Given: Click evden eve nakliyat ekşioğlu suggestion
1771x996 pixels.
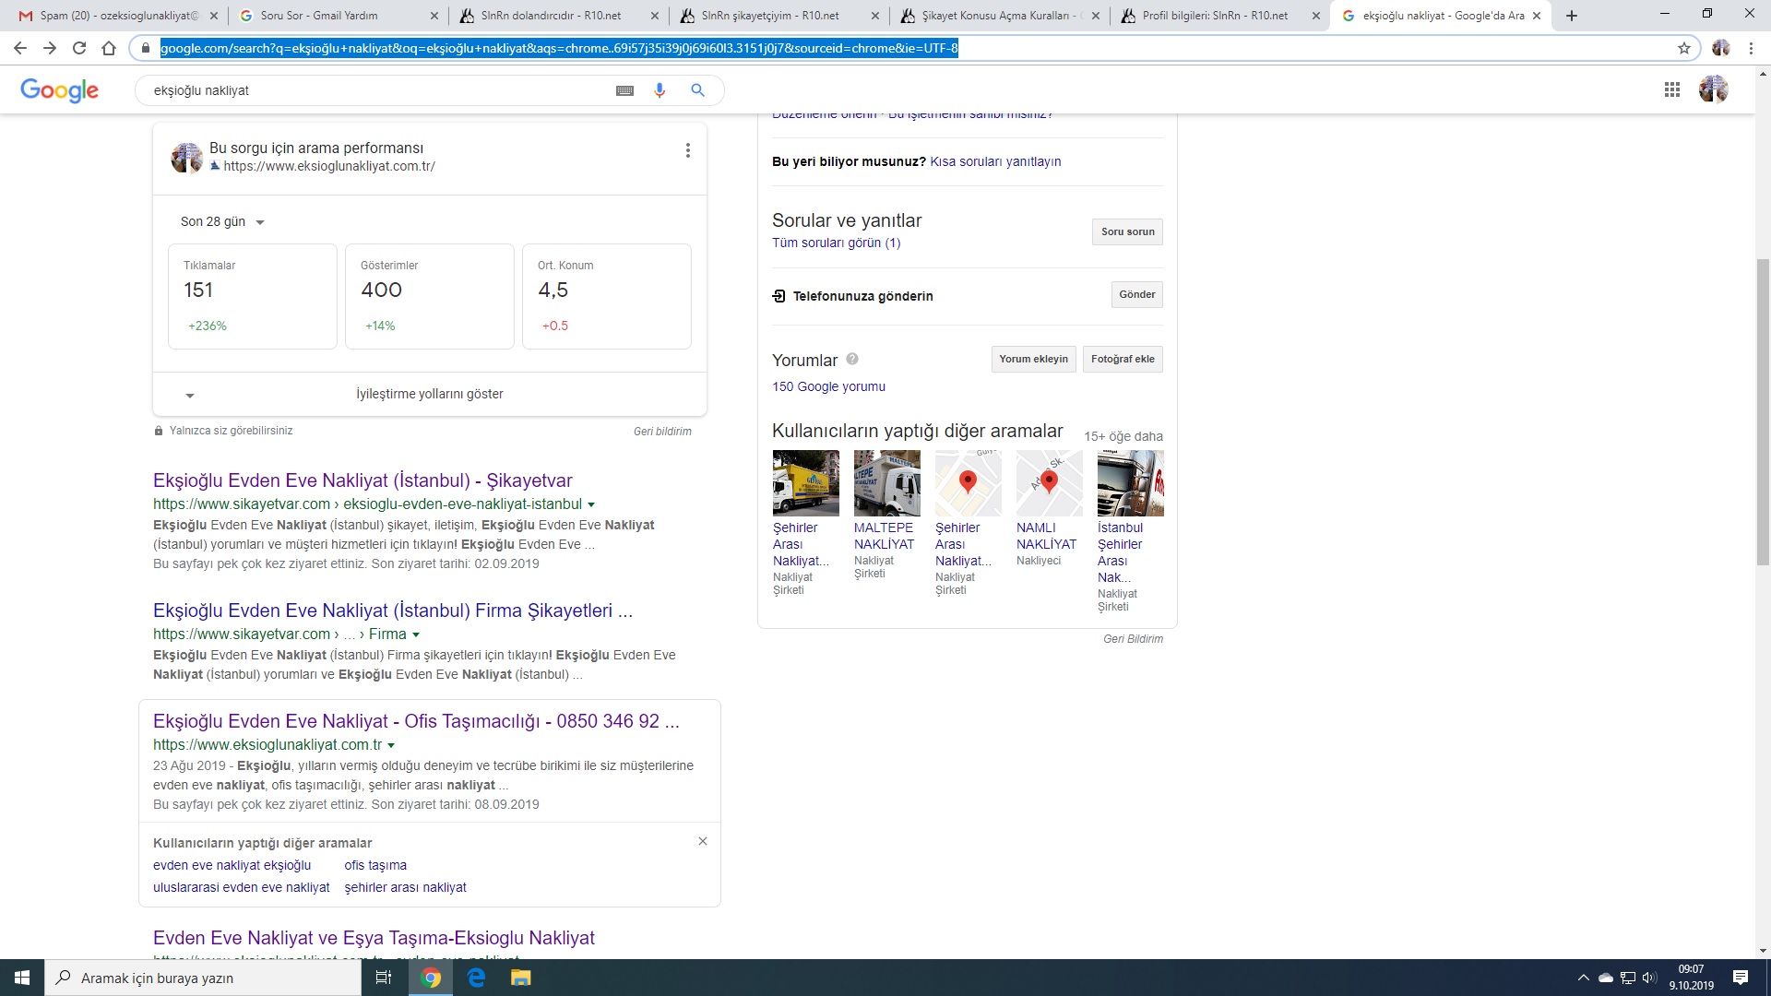Looking at the screenshot, I should 232,865.
